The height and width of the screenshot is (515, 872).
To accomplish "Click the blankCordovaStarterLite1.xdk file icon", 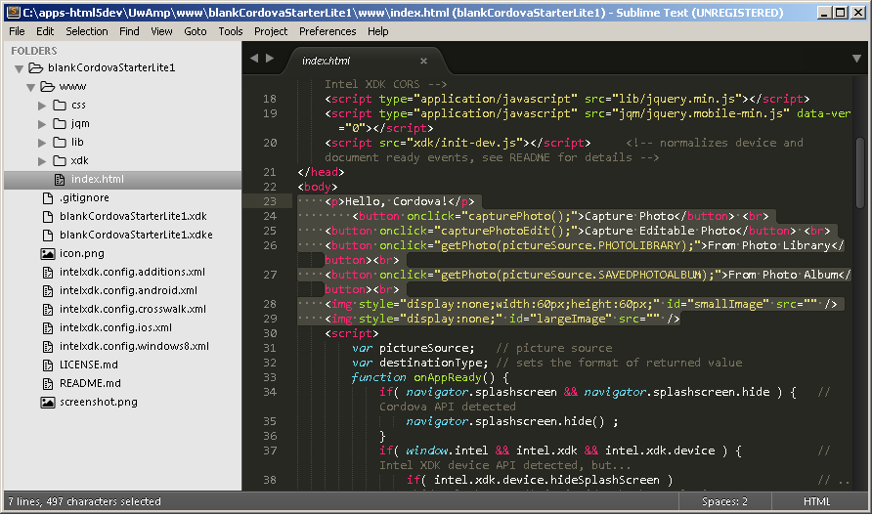I will coord(48,216).
